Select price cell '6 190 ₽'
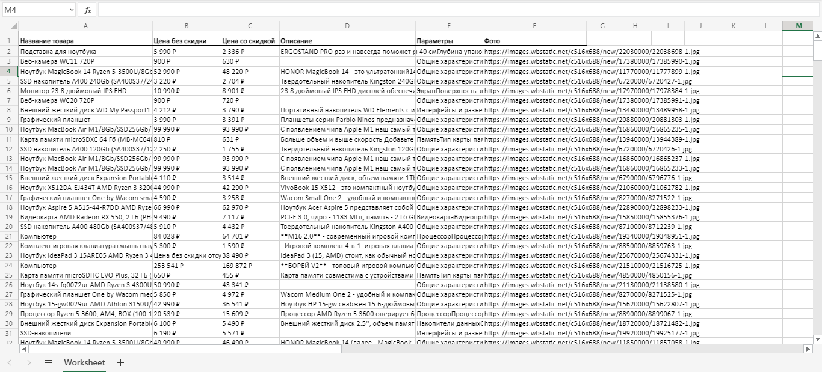 187,333
